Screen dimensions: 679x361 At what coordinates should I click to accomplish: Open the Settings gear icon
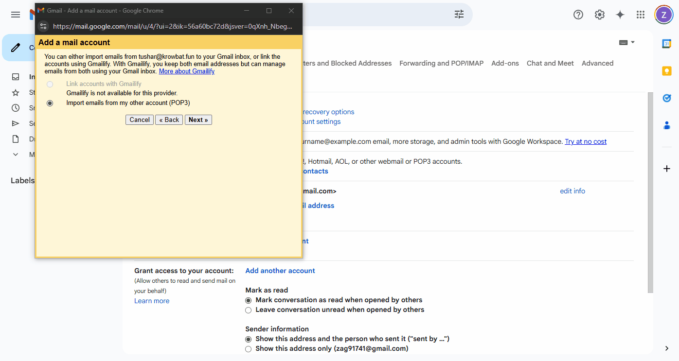point(600,15)
